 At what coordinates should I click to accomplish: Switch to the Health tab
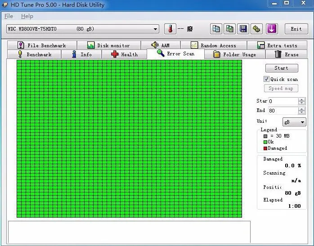pyautogui.click(x=125, y=54)
